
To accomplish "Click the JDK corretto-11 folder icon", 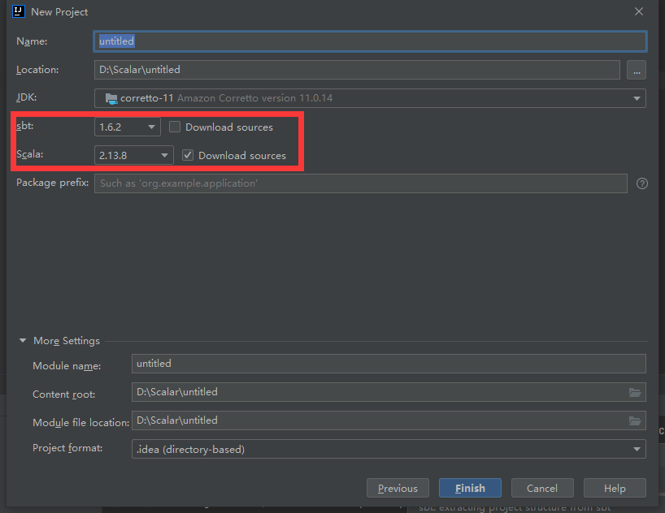I will pos(111,98).
